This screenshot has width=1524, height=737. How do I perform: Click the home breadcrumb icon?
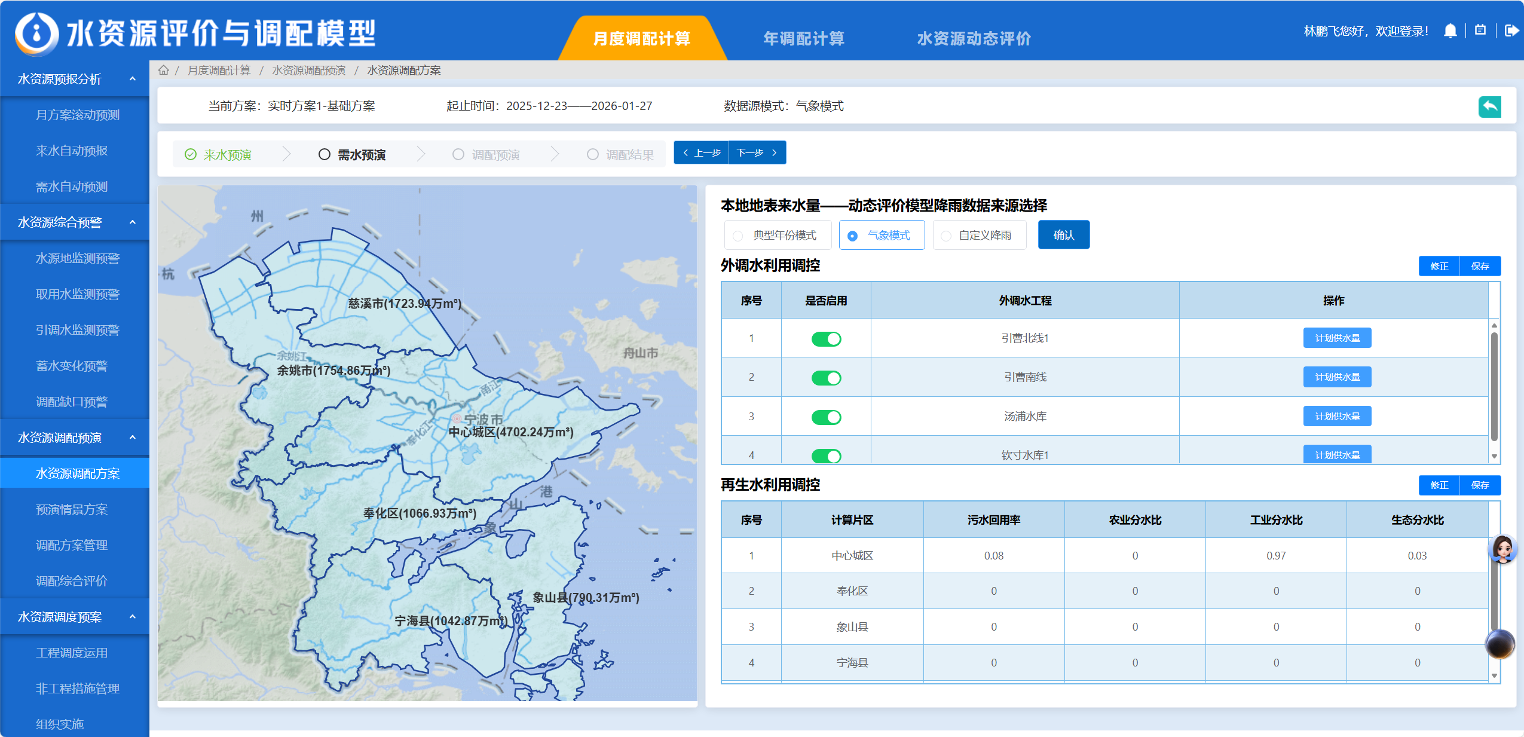point(163,71)
